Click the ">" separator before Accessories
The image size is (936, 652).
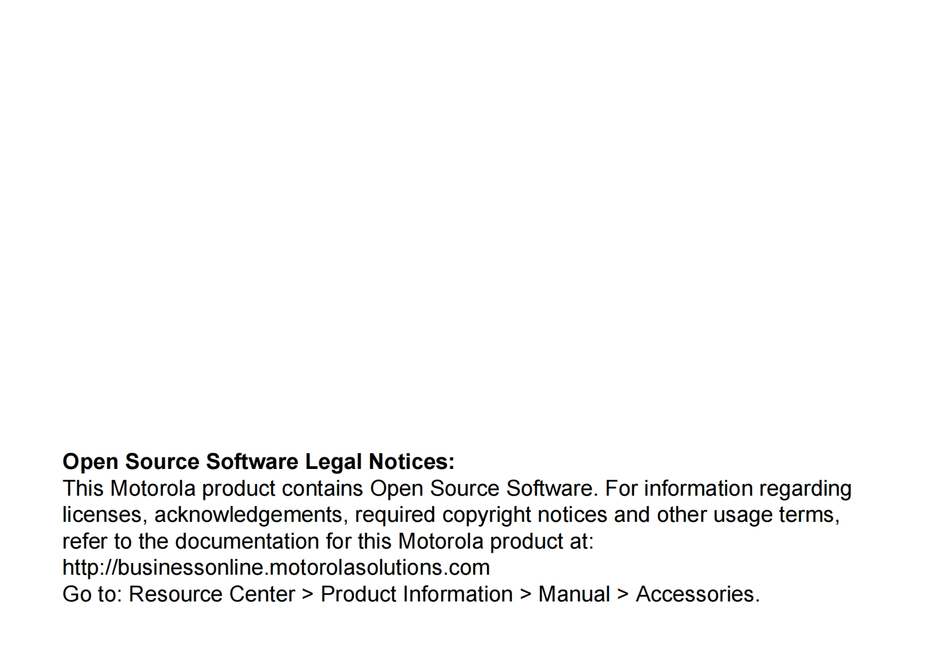click(x=623, y=595)
